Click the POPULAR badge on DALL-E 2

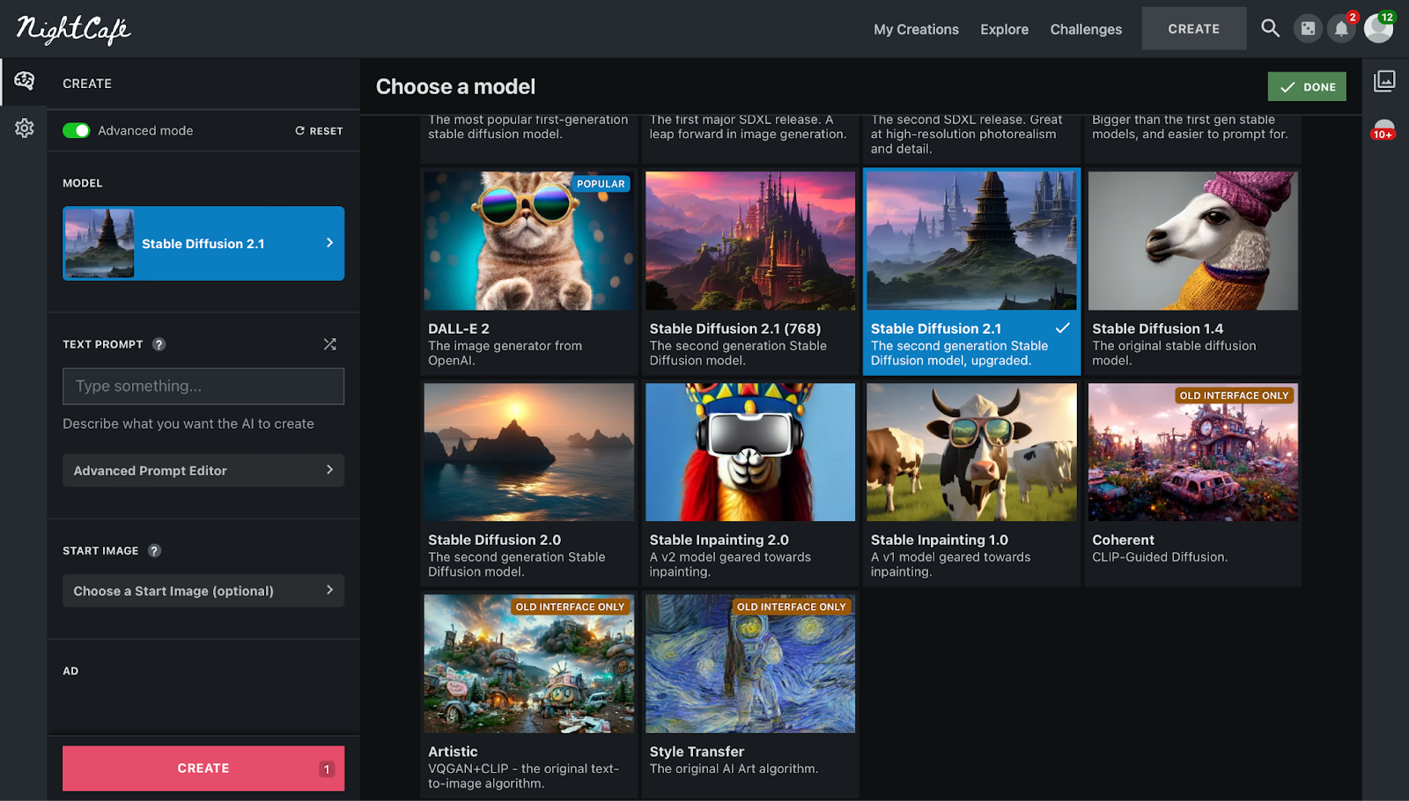coord(601,184)
